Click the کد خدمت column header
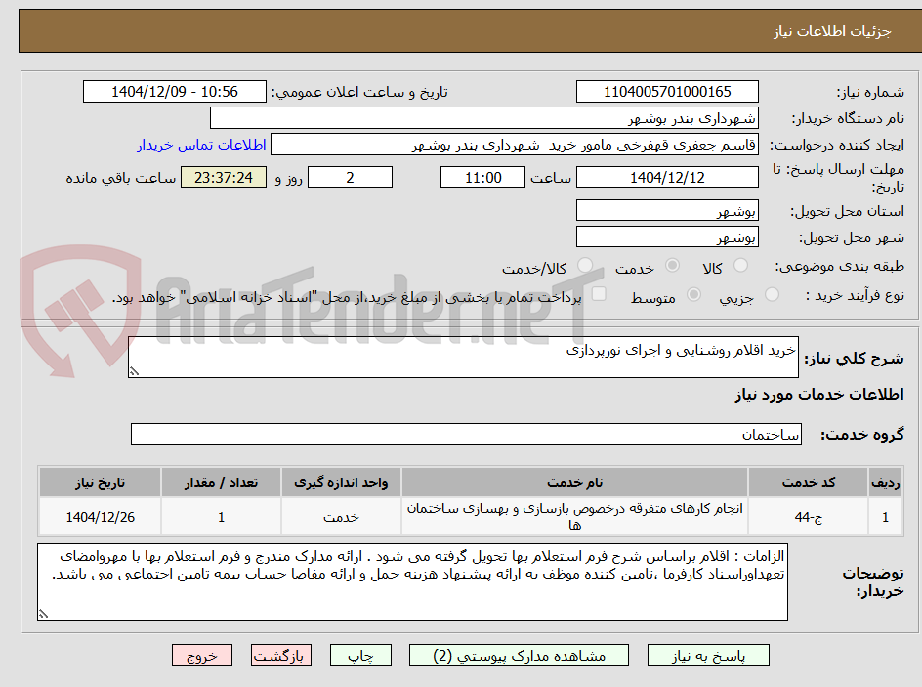922x687 pixels. 808,483
